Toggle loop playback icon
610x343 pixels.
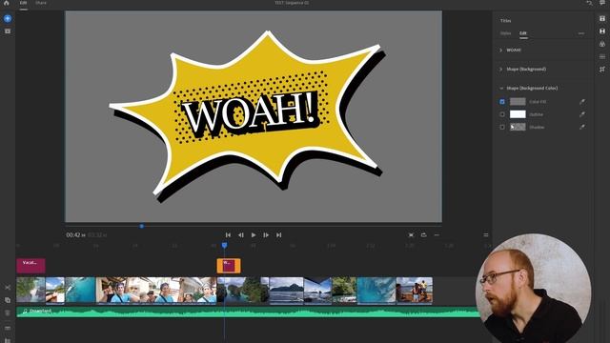[x=423, y=235]
